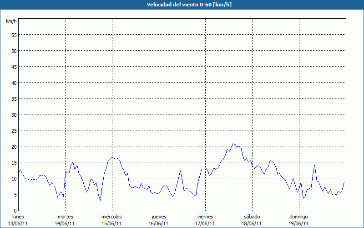Image resolution: width=364 pixels, height=228 pixels.
Task: Click the 10 value on the y-axis
Action: tap(14, 178)
